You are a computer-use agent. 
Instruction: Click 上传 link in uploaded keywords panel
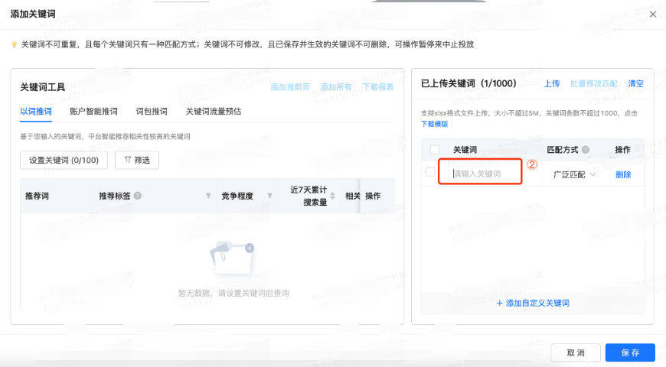[x=552, y=83]
